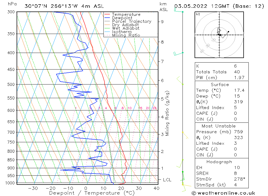Click the Hodograph section heading in table

coord(219,162)
